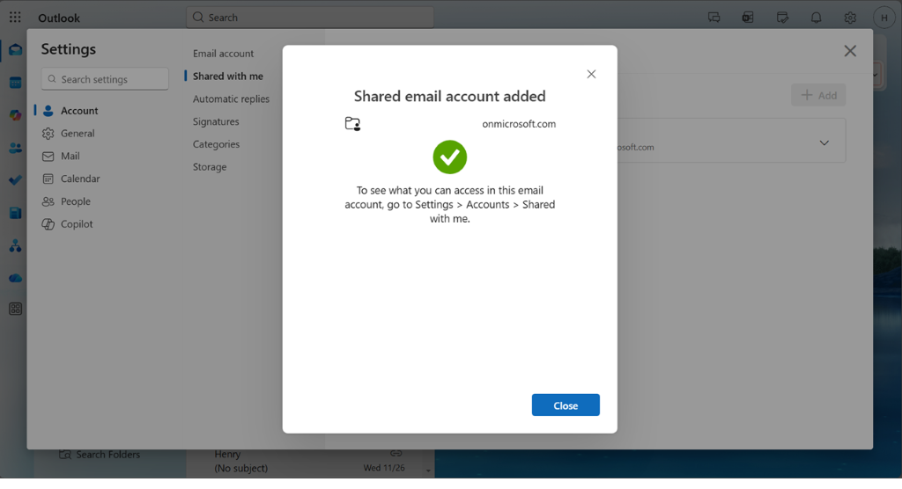
Task: Click the blue Close button
Action: tap(566, 405)
